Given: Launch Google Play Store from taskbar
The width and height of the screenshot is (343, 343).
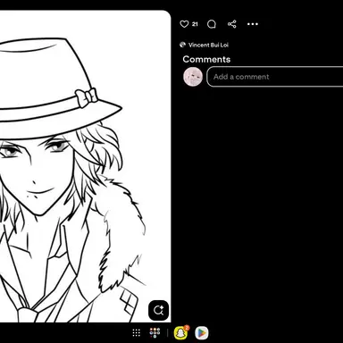Looking at the screenshot, I should point(202,333).
